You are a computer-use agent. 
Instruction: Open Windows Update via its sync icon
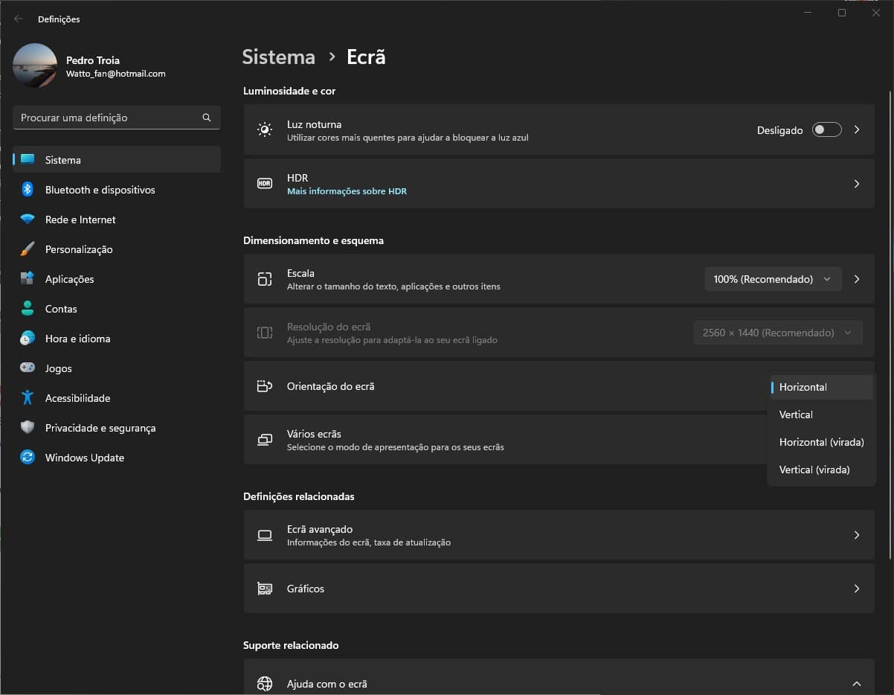pos(28,458)
